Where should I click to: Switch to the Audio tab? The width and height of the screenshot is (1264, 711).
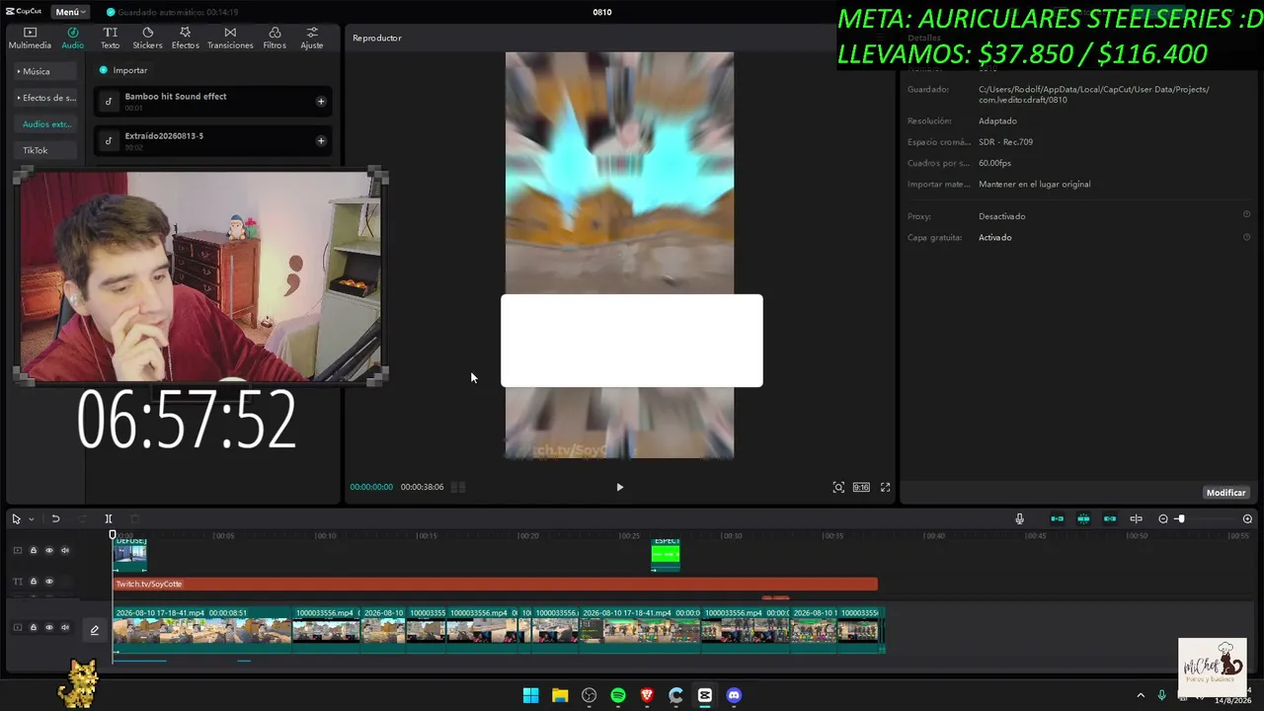73,38
